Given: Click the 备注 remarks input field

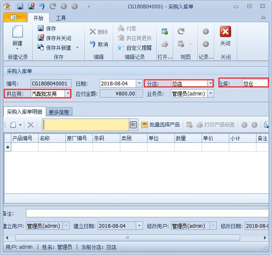Looking at the screenshot, I should point(147,214).
